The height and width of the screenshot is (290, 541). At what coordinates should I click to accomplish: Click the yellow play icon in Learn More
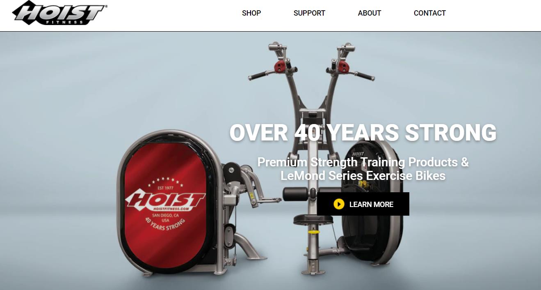[x=339, y=204]
